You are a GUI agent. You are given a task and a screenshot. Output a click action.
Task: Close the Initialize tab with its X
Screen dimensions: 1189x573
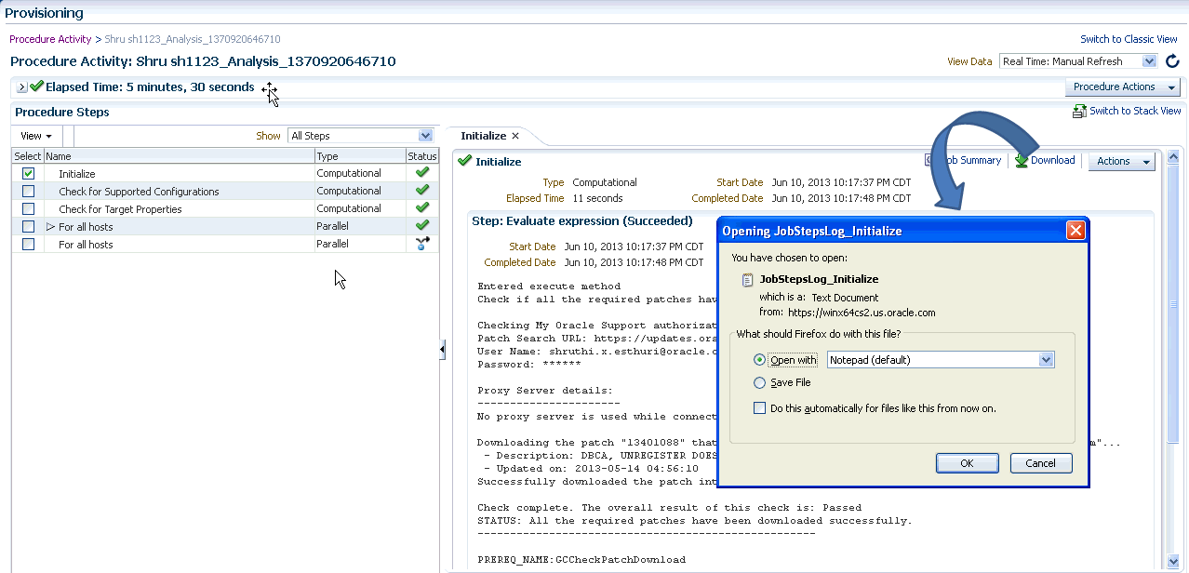click(x=515, y=136)
